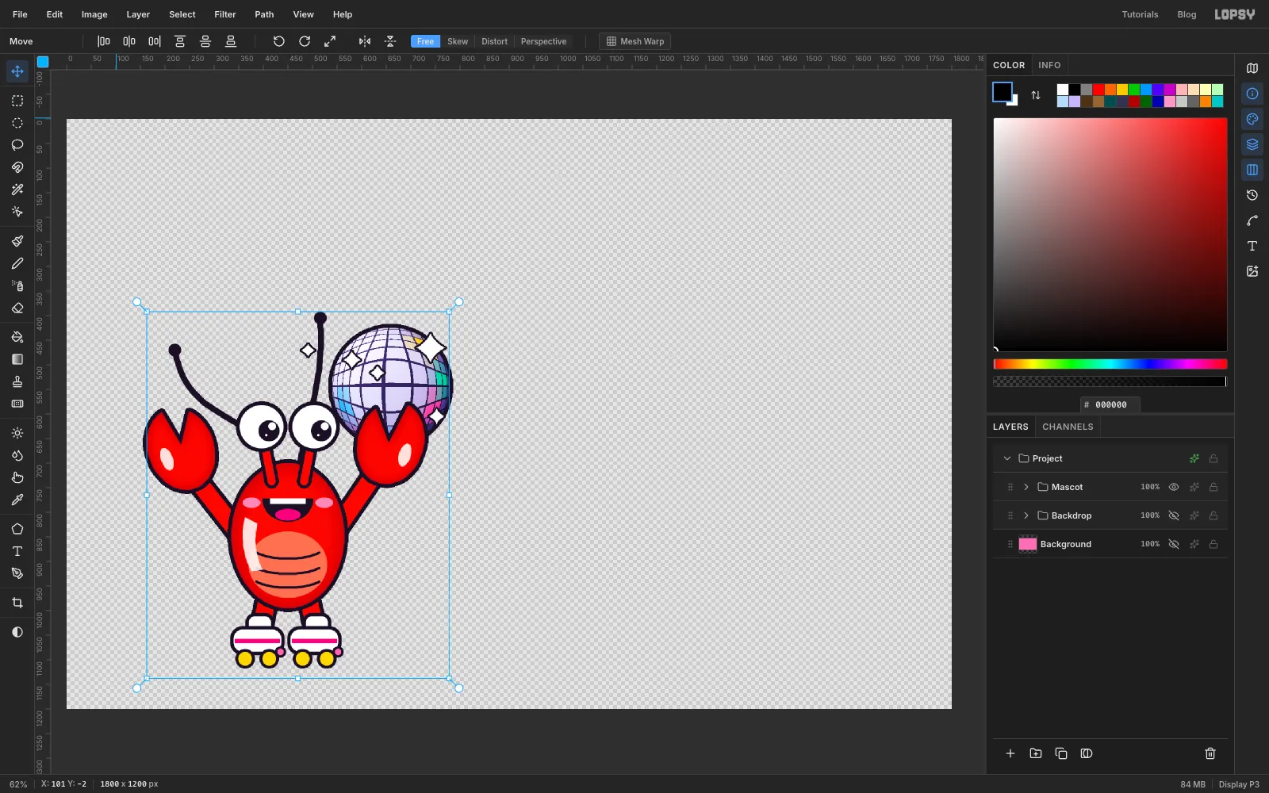Viewport: 1269px width, 793px height.
Task: Select the Eyedropper tool
Action: pyautogui.click(x=17, y=500)
